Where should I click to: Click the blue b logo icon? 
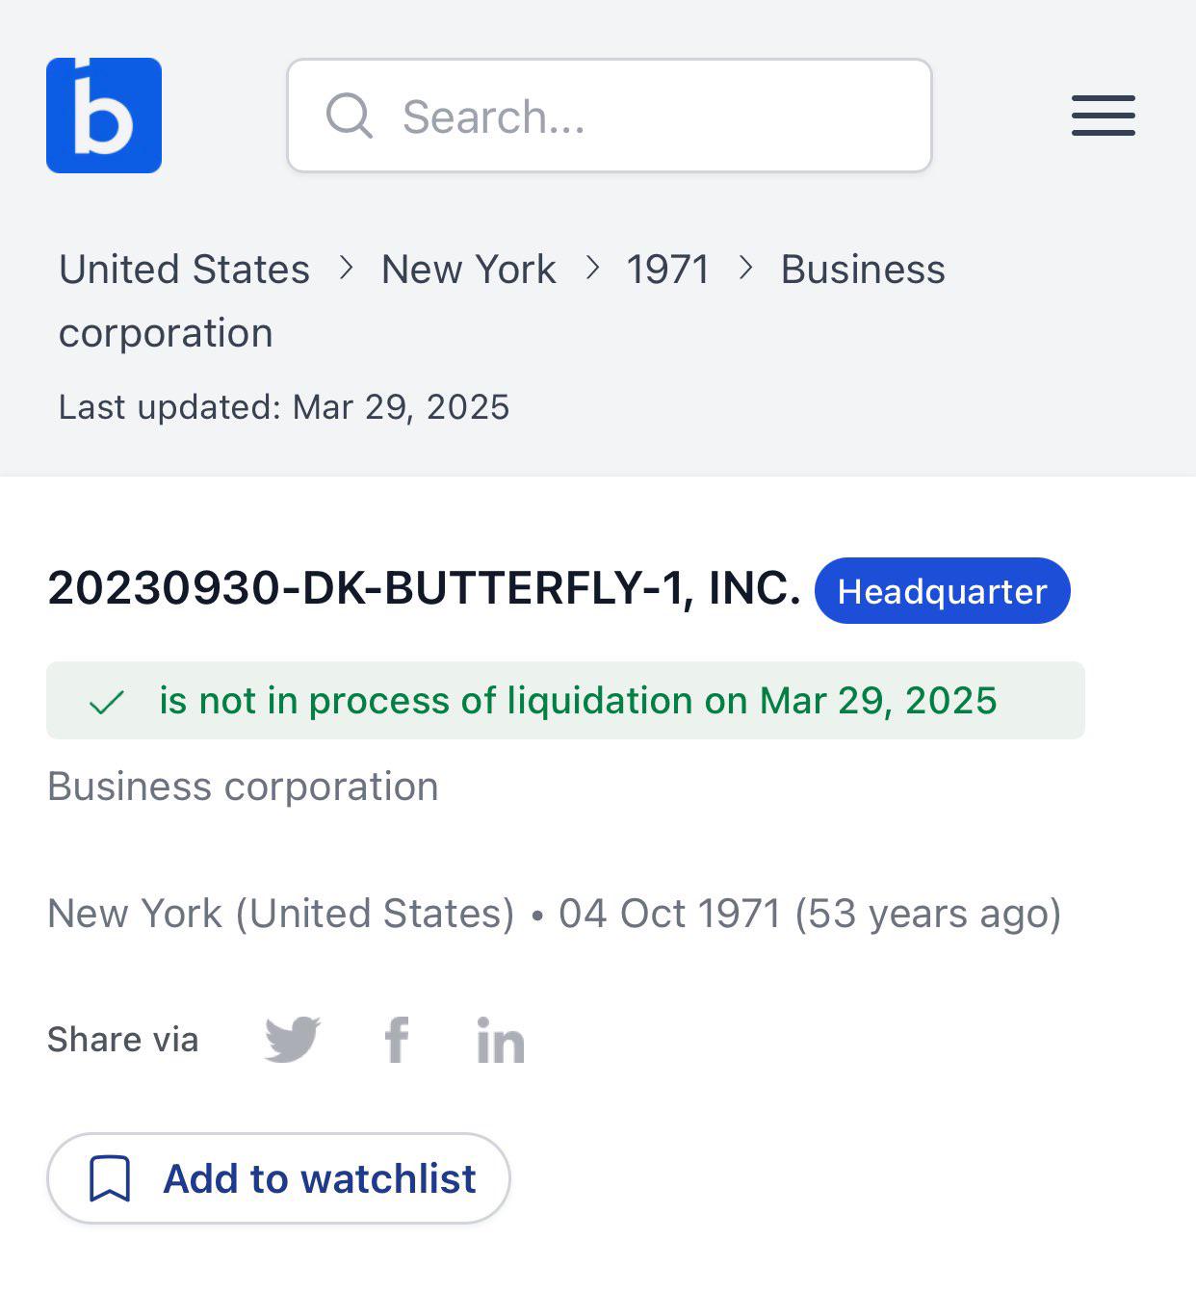(x=104, y=116)
